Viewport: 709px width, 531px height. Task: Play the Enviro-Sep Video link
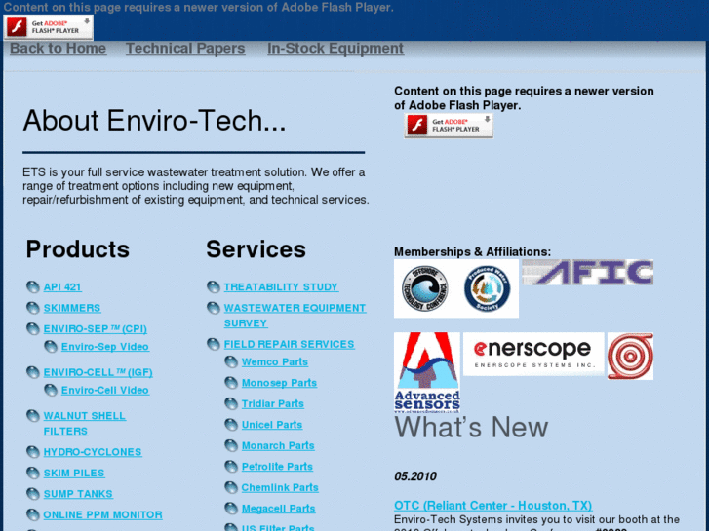click(105, 347)
